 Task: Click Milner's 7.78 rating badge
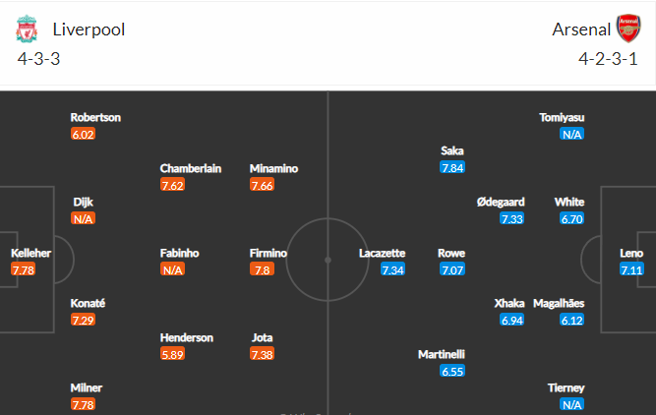83,404
